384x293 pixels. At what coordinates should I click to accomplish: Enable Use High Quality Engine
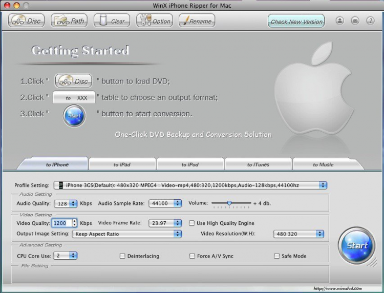[x=192, y=223]
